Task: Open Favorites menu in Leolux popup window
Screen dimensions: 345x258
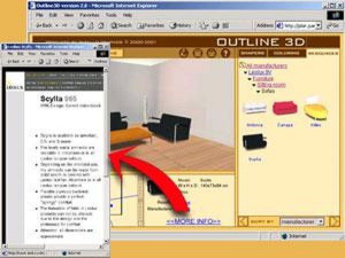Action: [x=48, y=53]
